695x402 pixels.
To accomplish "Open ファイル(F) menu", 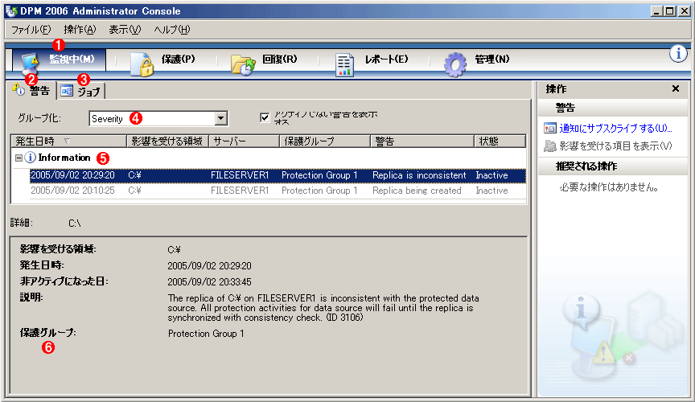I will 31,30.
